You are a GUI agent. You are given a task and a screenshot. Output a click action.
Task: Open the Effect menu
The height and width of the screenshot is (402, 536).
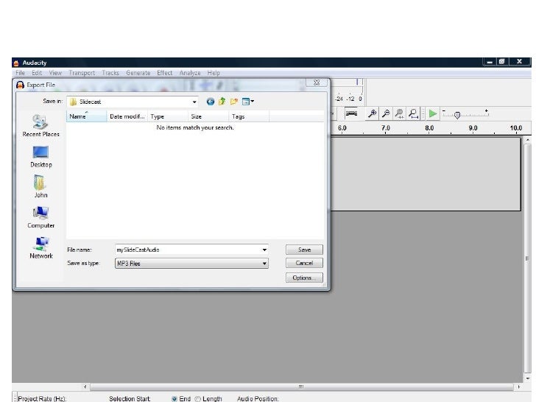pyautogui.click(x=164, y=73)
